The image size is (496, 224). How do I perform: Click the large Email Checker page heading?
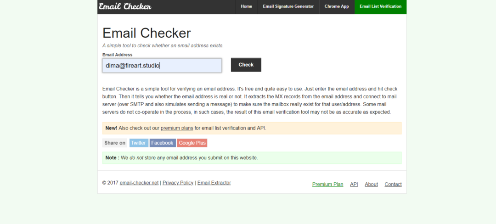(147, 33)
